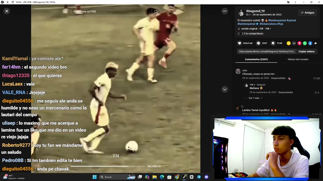Click the Lamine Yamal republicó comment
The image size is (323, 181).
pos(259,110)
